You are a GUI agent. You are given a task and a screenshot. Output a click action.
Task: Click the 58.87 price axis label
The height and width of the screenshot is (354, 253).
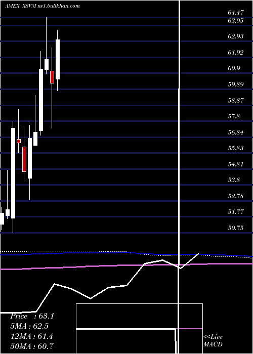[236, 100]
